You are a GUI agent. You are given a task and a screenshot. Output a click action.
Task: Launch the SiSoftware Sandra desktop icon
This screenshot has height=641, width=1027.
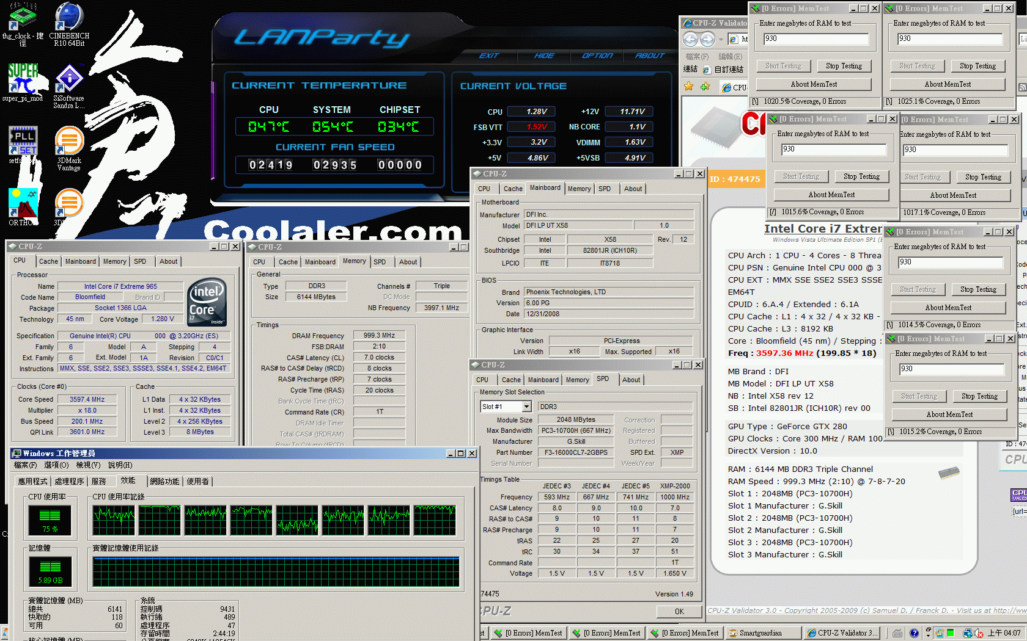[69, 86]
